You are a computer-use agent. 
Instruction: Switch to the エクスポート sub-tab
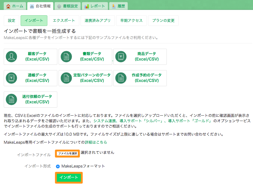point(64,21)
